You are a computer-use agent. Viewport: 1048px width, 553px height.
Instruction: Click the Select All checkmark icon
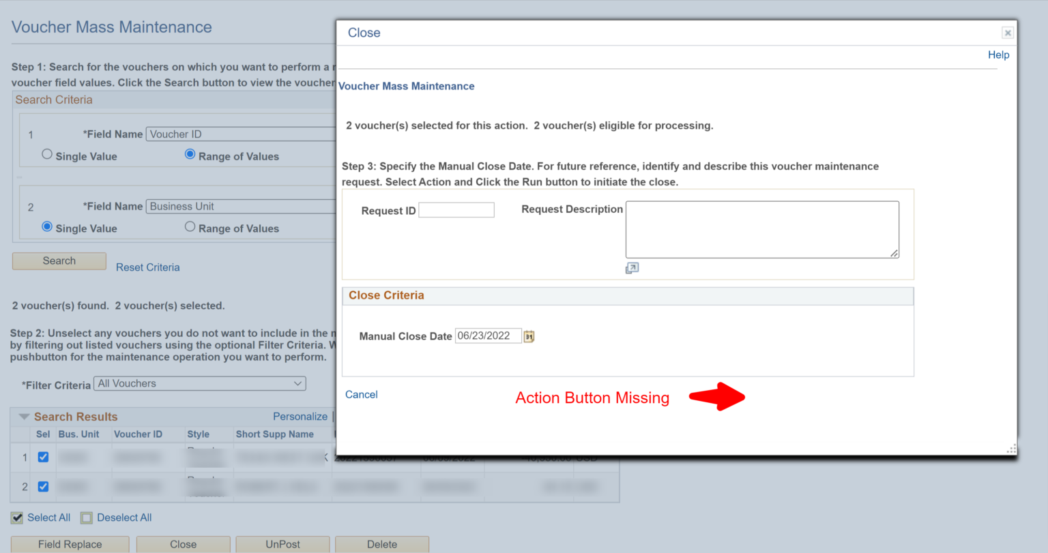(17, 518)
